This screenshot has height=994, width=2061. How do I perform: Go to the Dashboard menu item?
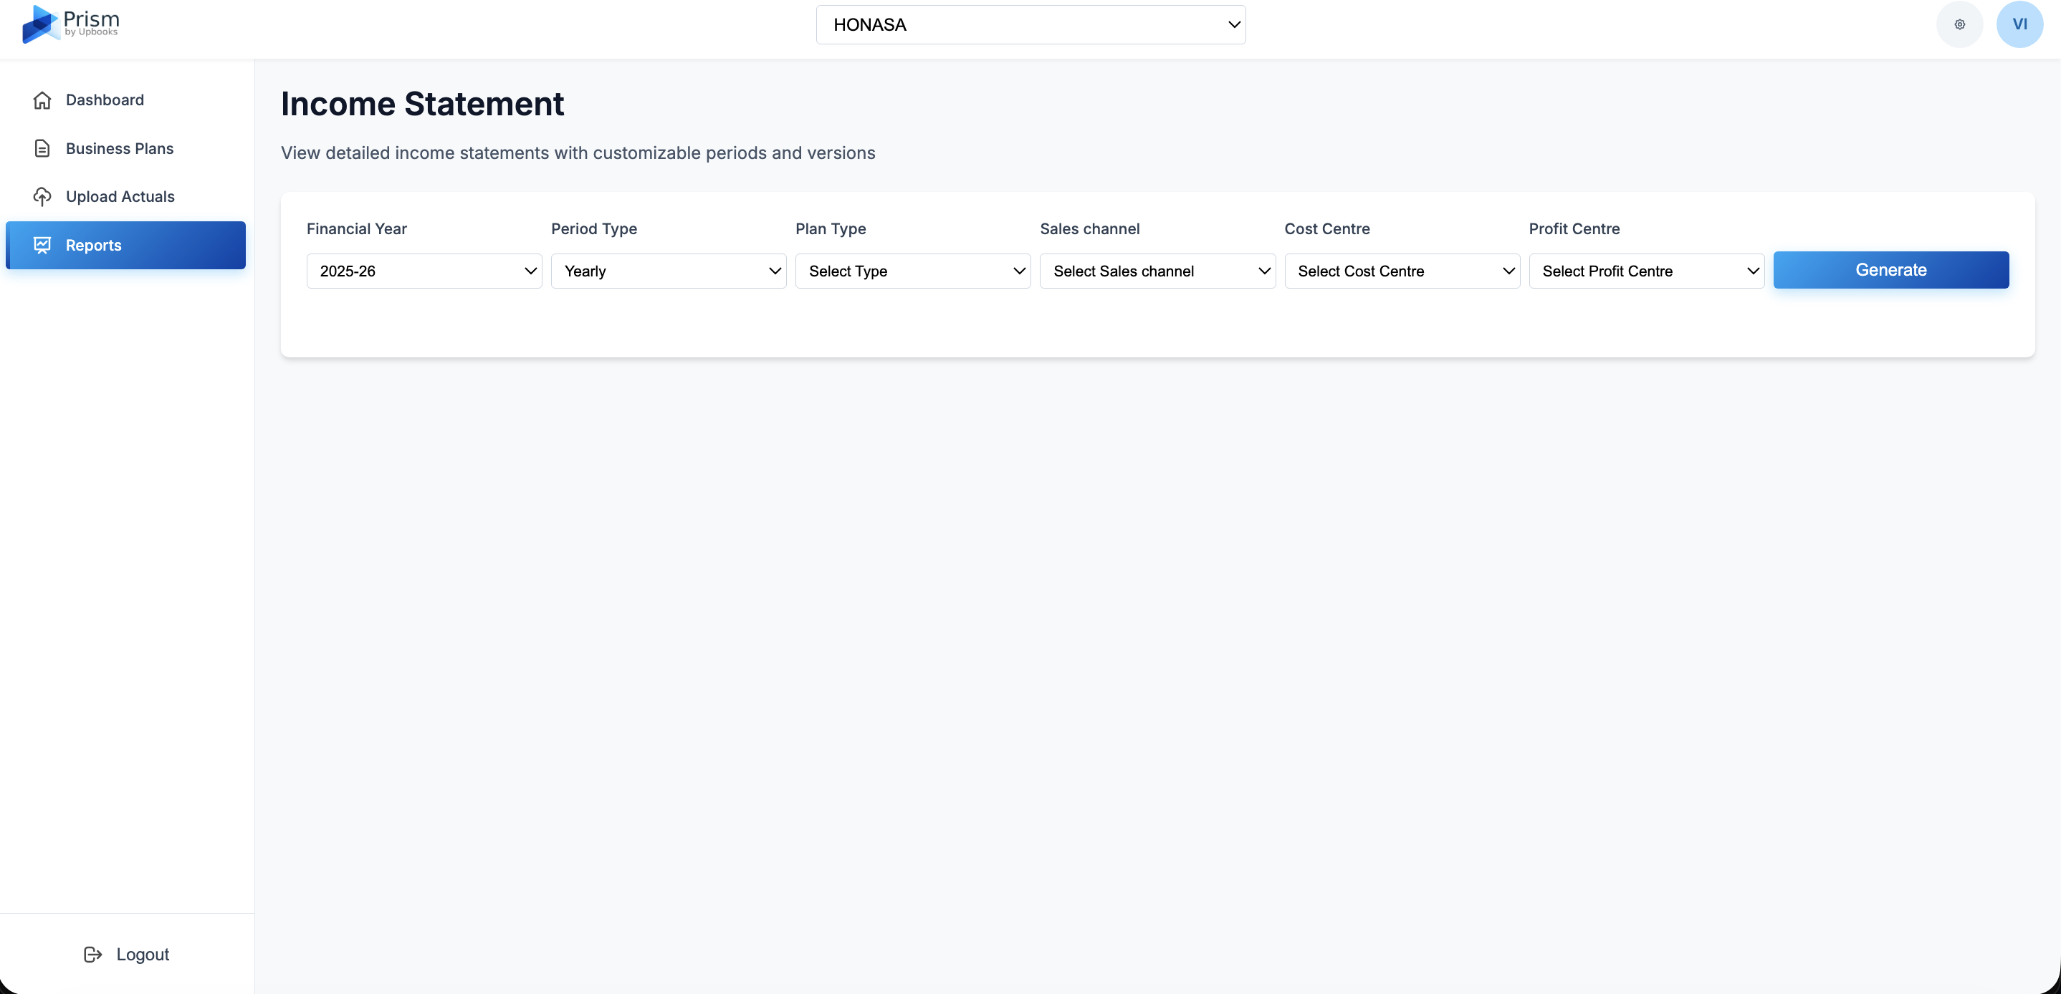(105, 100)
